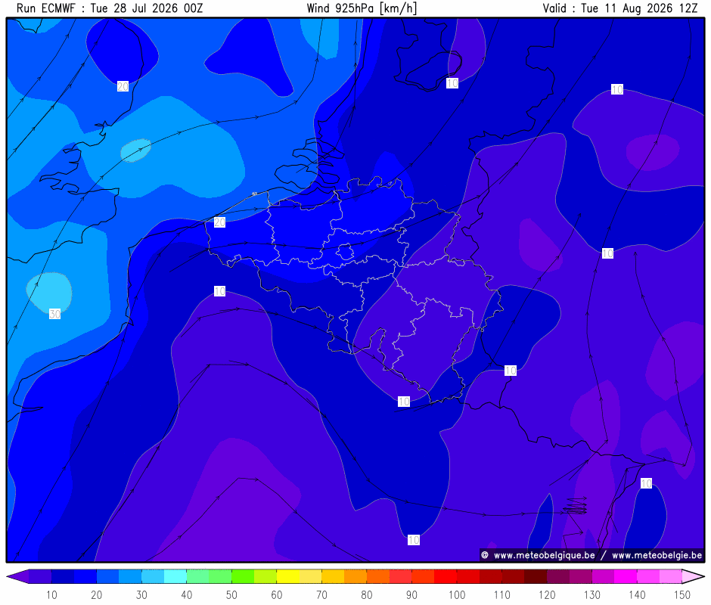This screenshot has height=605, width=711.
Task: Click the maroon swatch ending at 120 on the scale
Action: click(536, 576)
